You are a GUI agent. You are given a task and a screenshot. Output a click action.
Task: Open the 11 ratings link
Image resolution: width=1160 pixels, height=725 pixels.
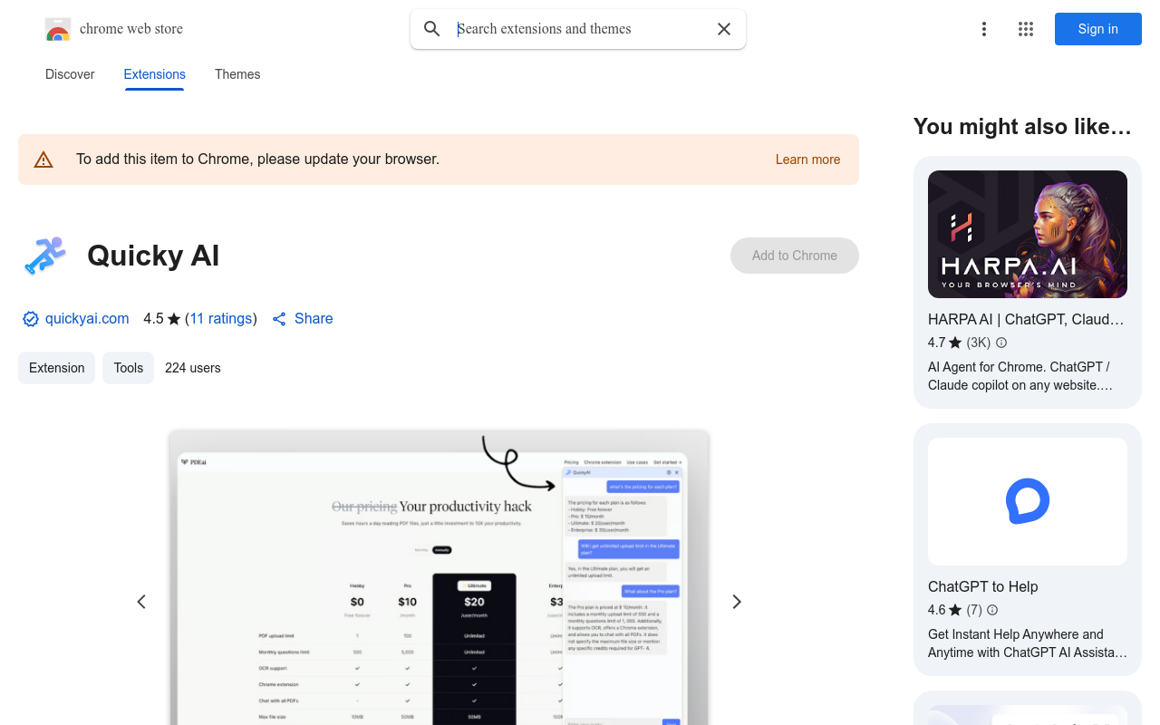click(221, 319)
